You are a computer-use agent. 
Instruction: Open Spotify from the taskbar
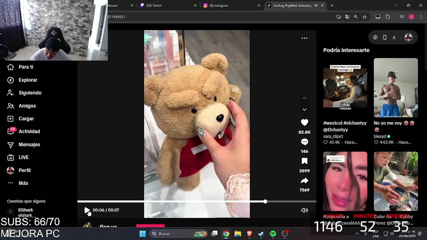pyautogui.click(x=273, y=234)
